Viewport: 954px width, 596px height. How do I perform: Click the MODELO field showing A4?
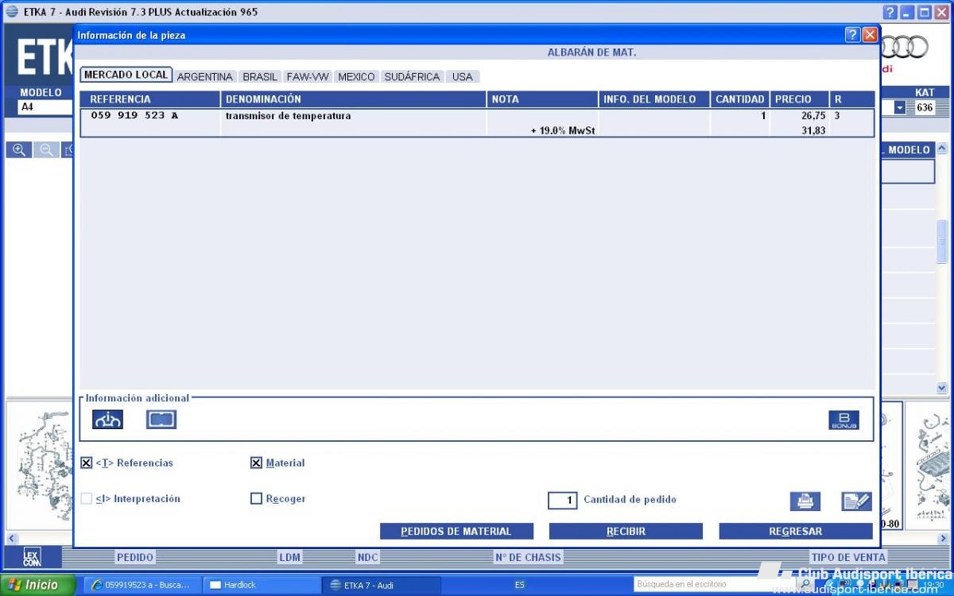click(46, 107)
